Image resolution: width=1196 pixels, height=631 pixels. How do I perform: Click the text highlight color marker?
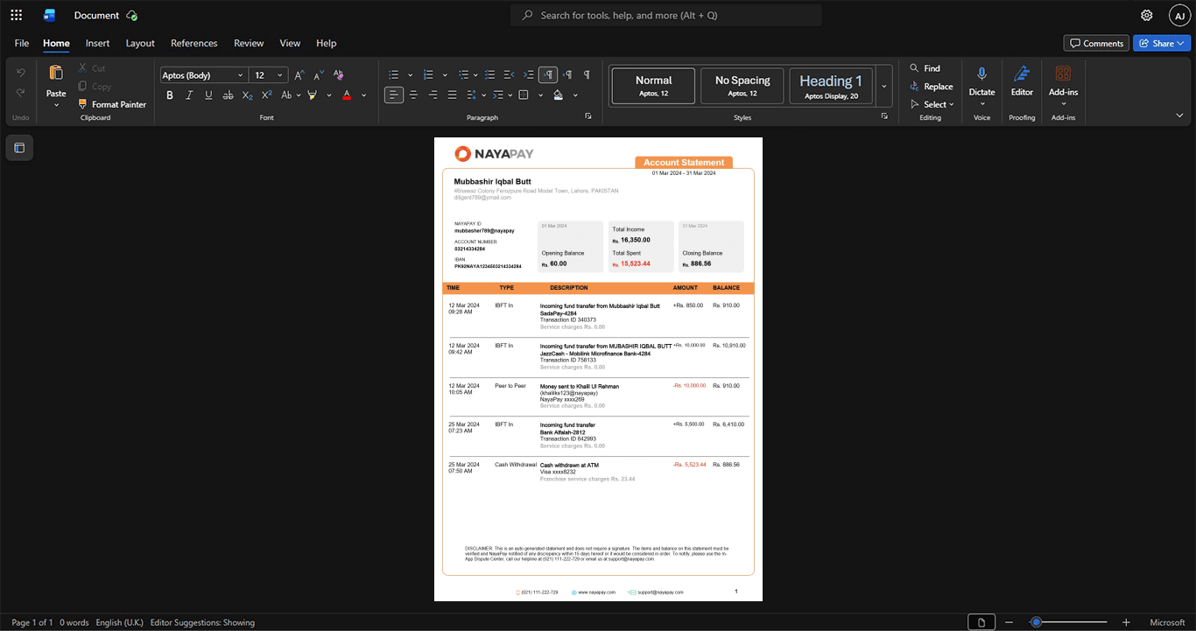(x=312, y=95)
